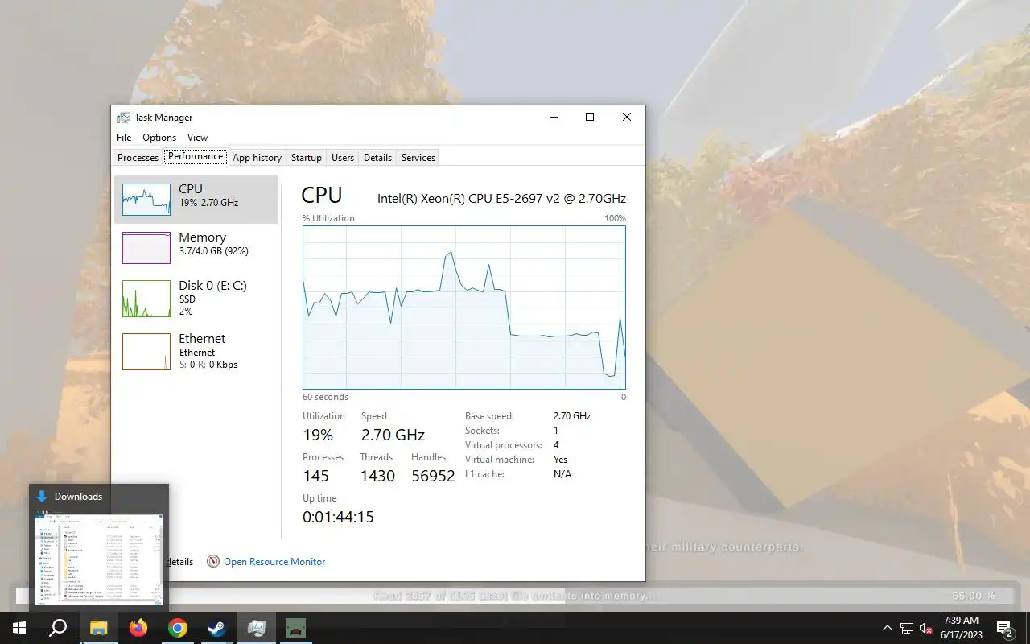
Task: Click the background loading progress bar
Action: click(515, 596)
